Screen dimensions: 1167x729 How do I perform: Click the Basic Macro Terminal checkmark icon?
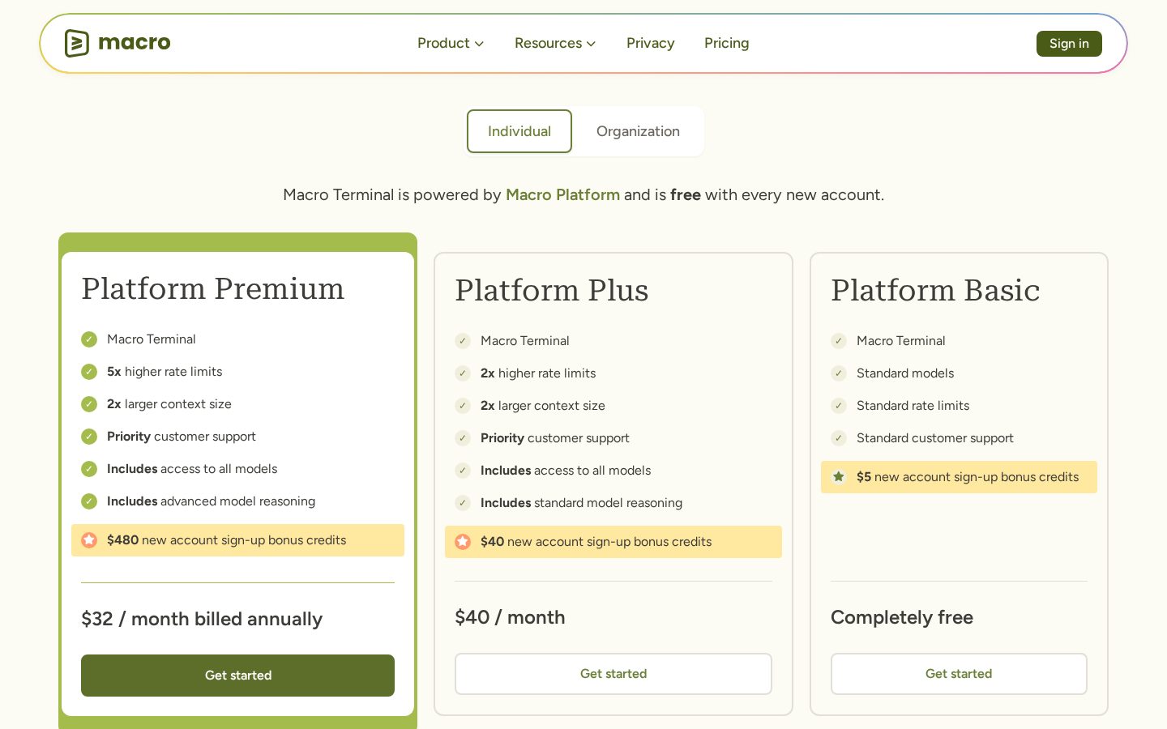coord(839,341)
